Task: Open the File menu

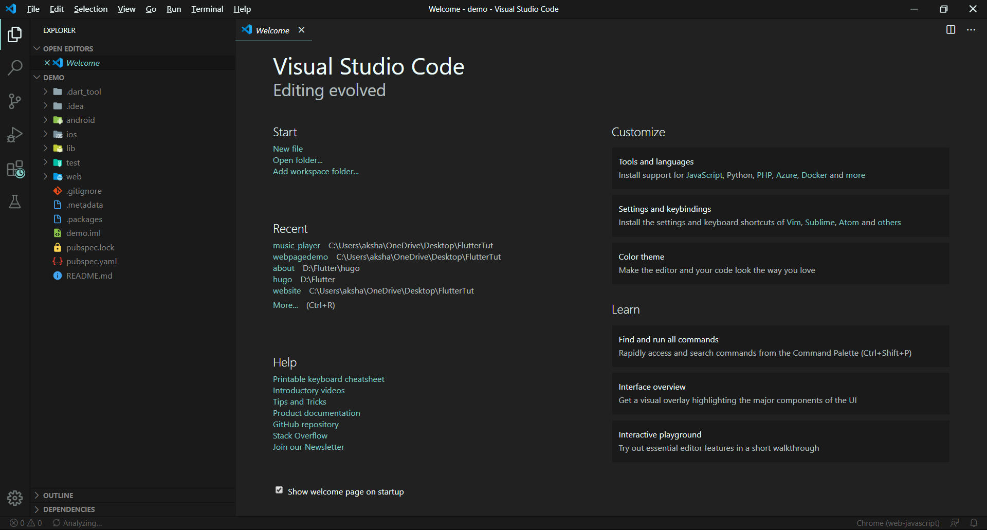Action: pos(33,9)
